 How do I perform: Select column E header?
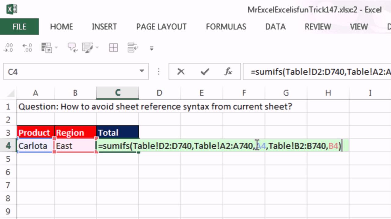click(x=201, y=93)
